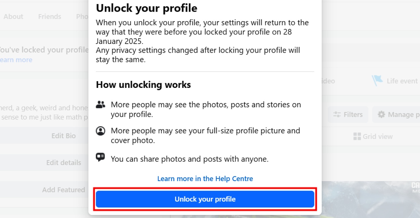The height and width of the screenshot is (218, 420).
Task: Open Learn more in the Help Centre
Action: [205, 178]
